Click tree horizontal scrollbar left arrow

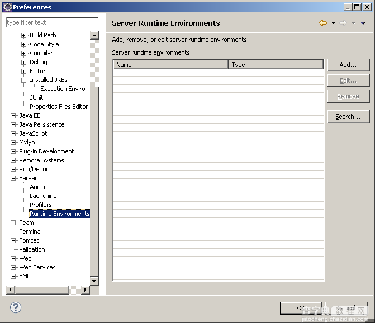(x=10, y=290)
